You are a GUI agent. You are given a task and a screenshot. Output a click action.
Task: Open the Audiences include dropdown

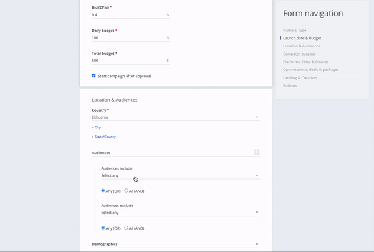181,175
